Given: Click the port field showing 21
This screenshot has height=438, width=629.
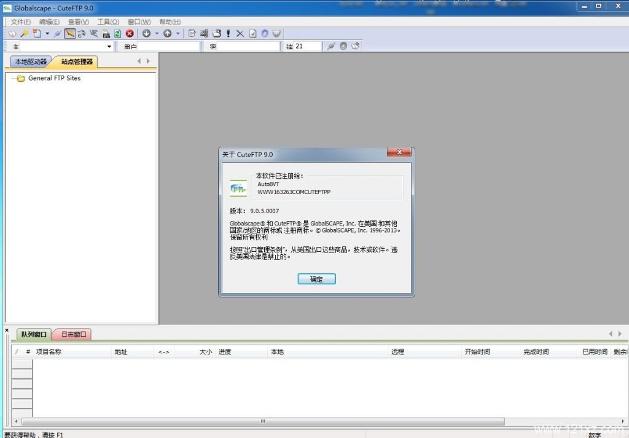Looking at the screenshot, I should 307,47.
